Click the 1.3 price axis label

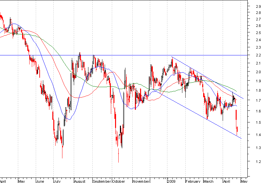[258, 148]
